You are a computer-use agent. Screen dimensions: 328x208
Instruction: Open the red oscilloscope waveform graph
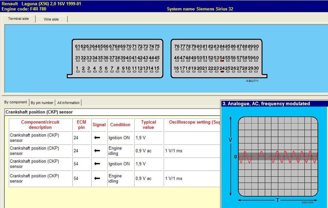(278, 156)
